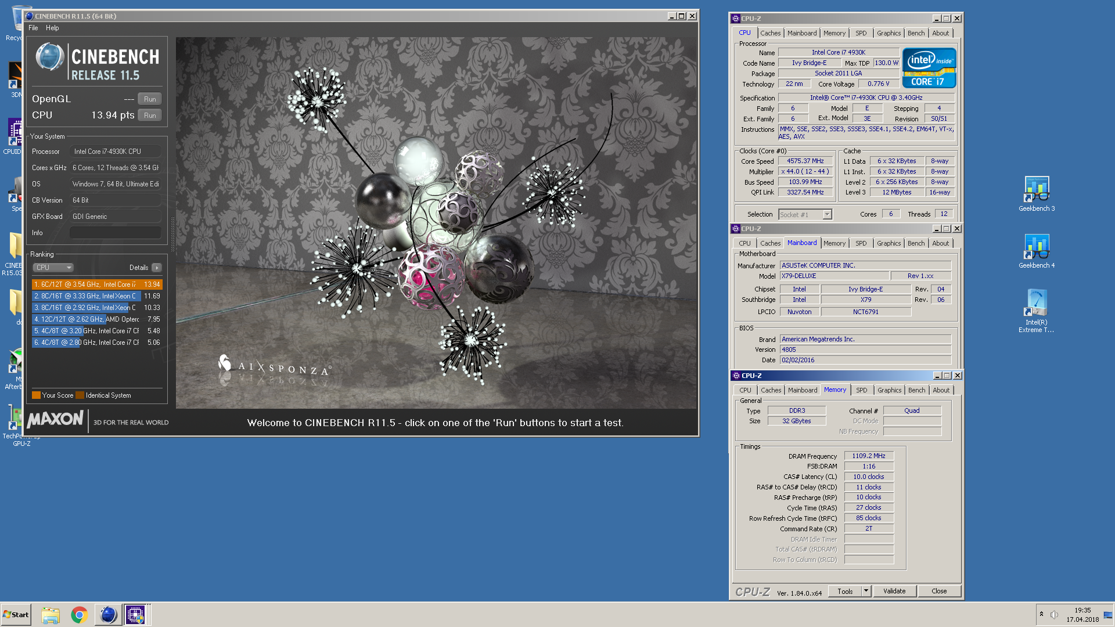Click the CPU-Z Close button
This screenshot has height=627, width=1115.
click(x=939, y=591)
